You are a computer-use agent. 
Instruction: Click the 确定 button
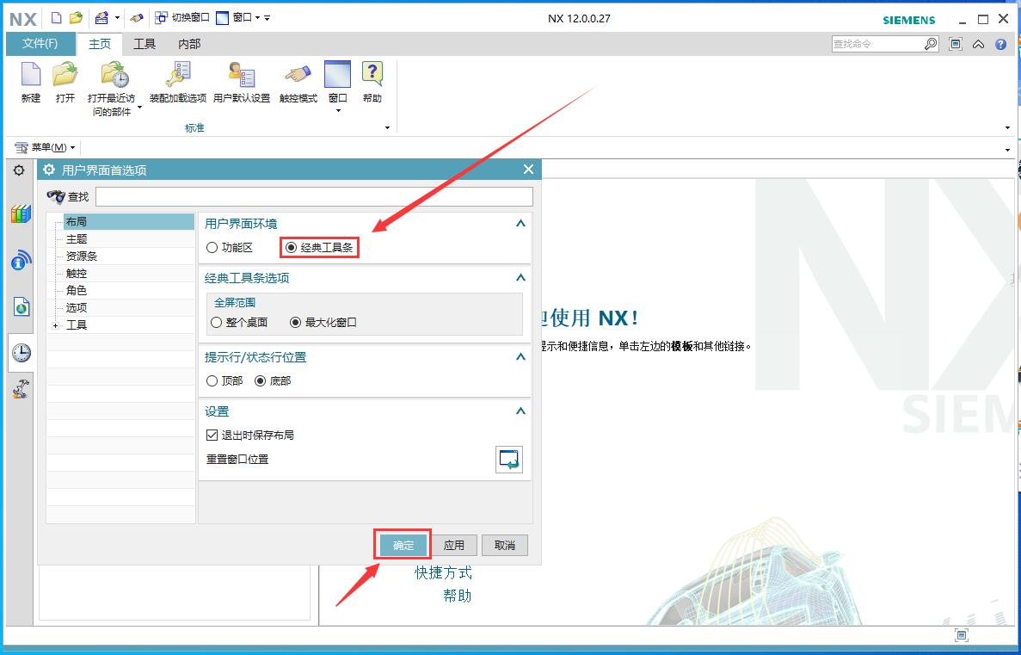[x=403, y=545]
